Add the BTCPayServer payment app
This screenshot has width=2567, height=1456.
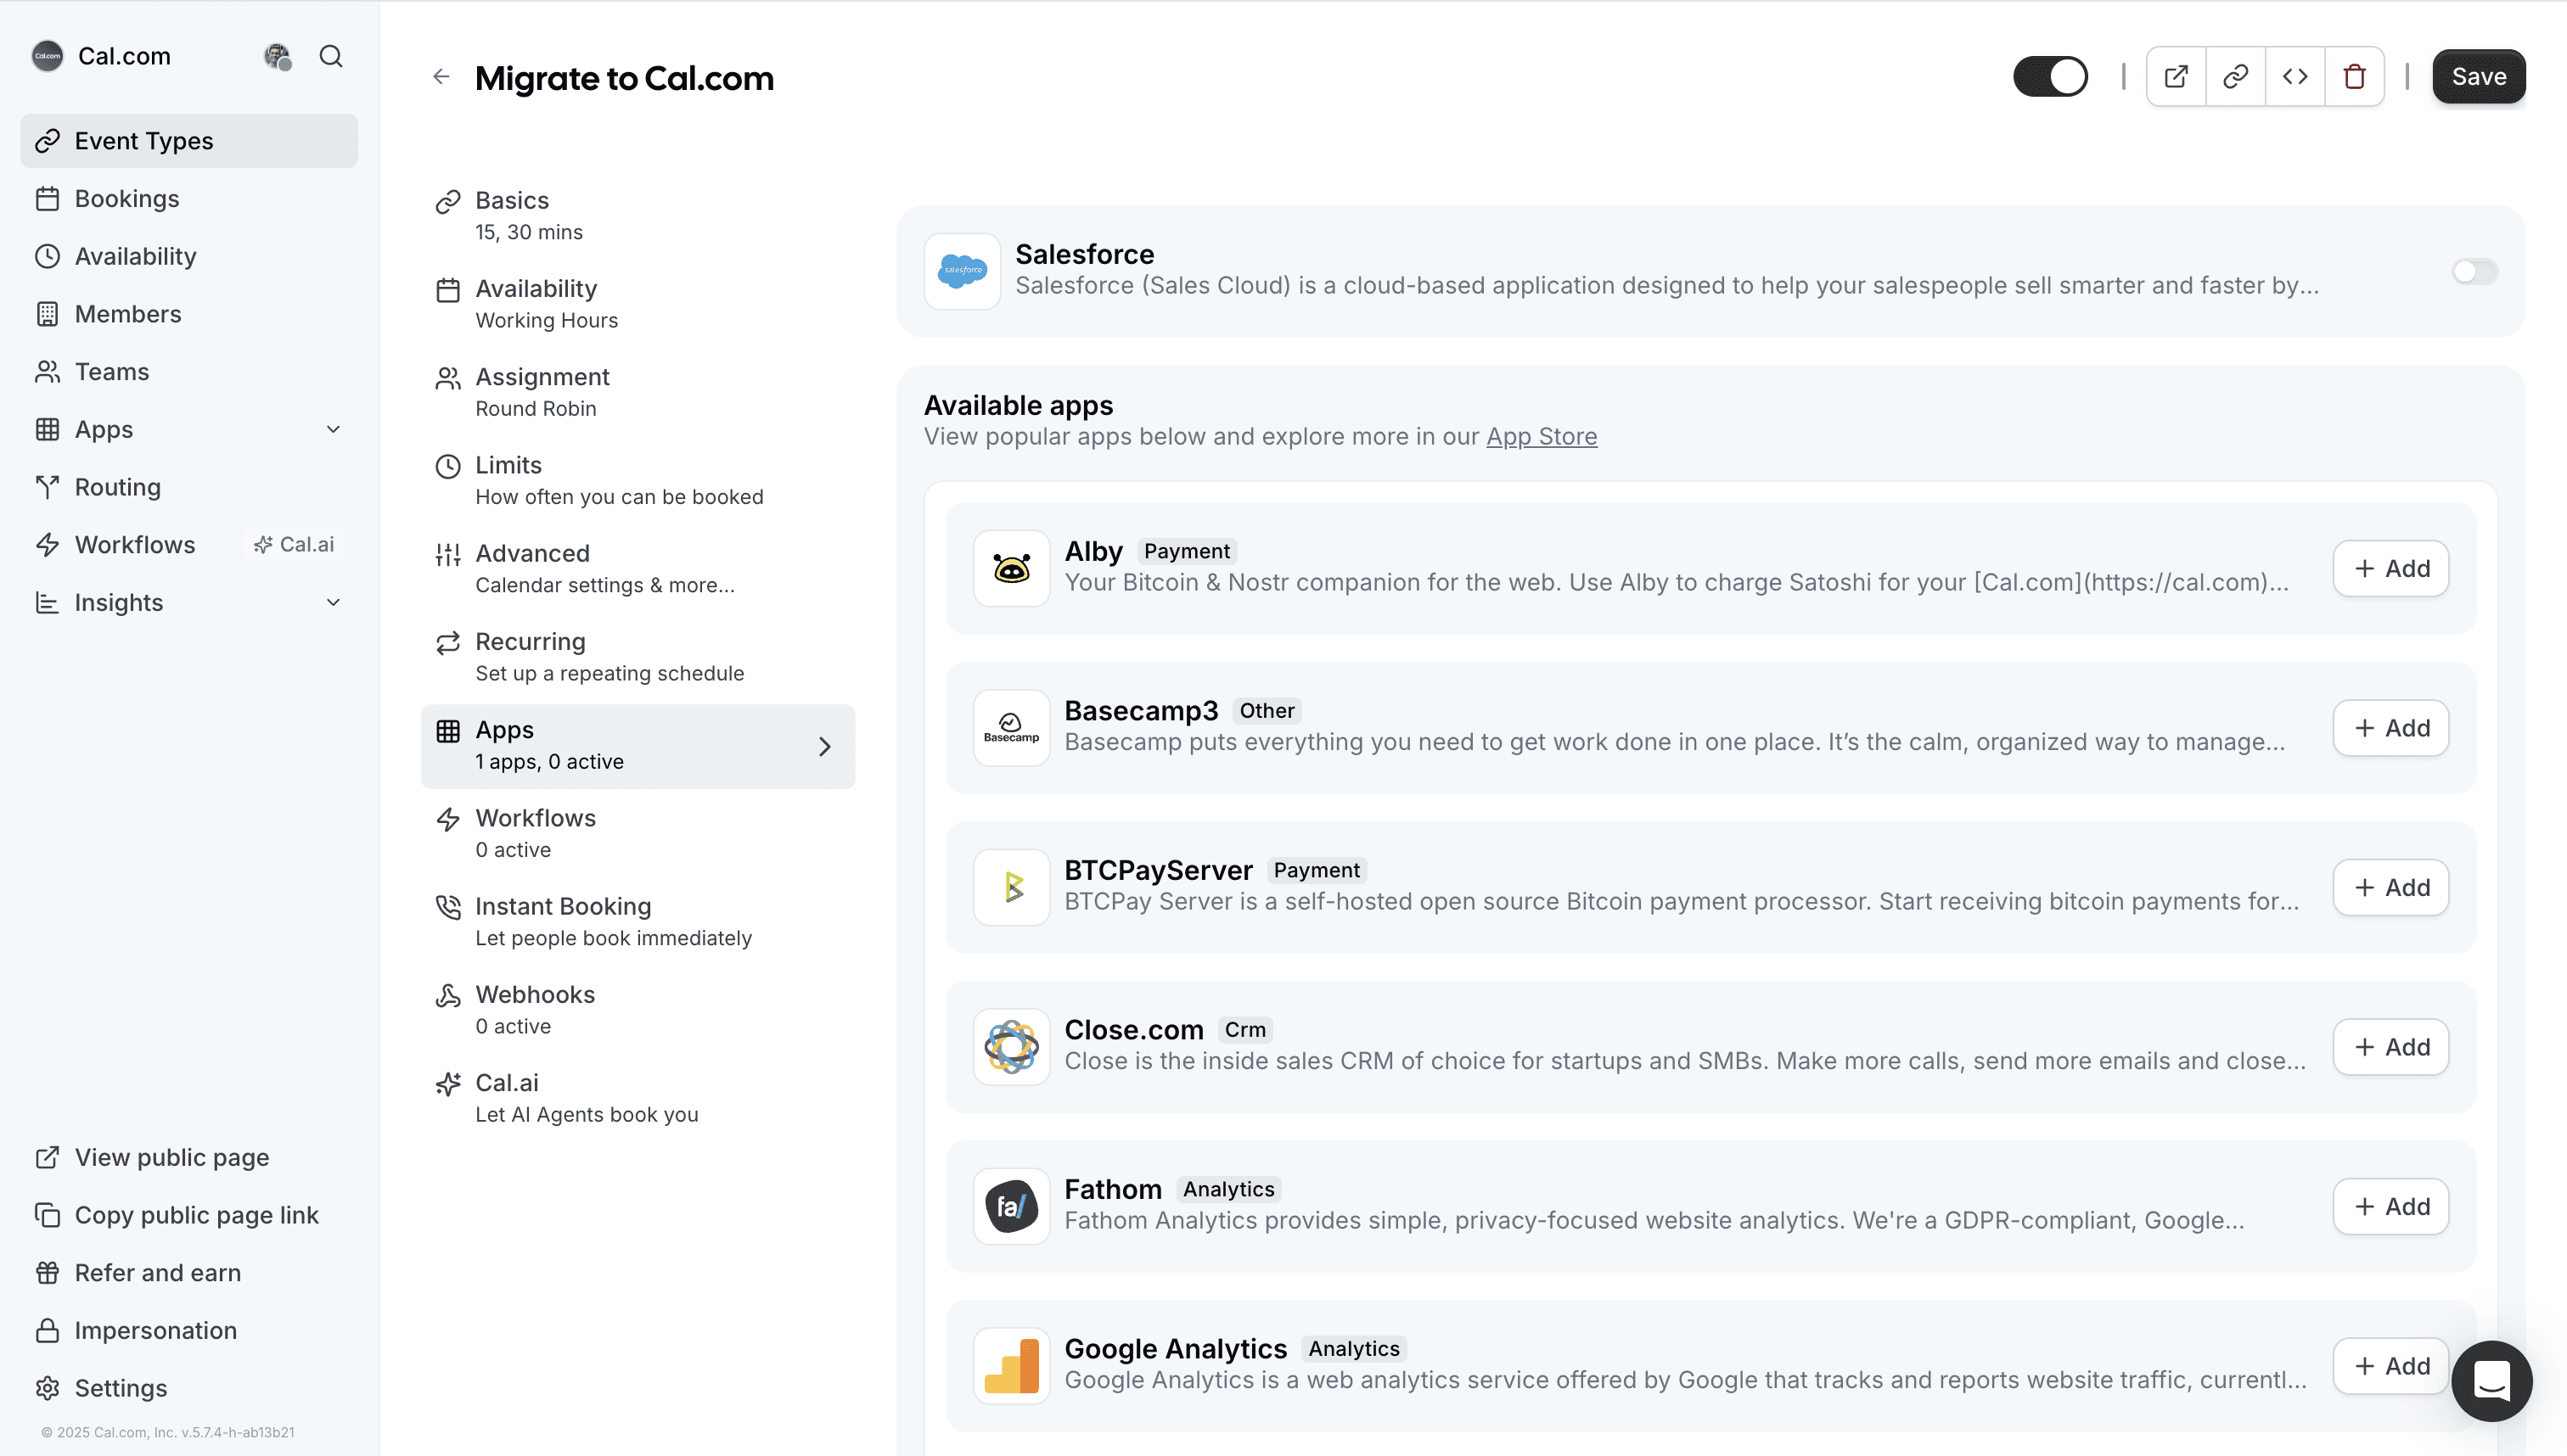point(2391,887)
